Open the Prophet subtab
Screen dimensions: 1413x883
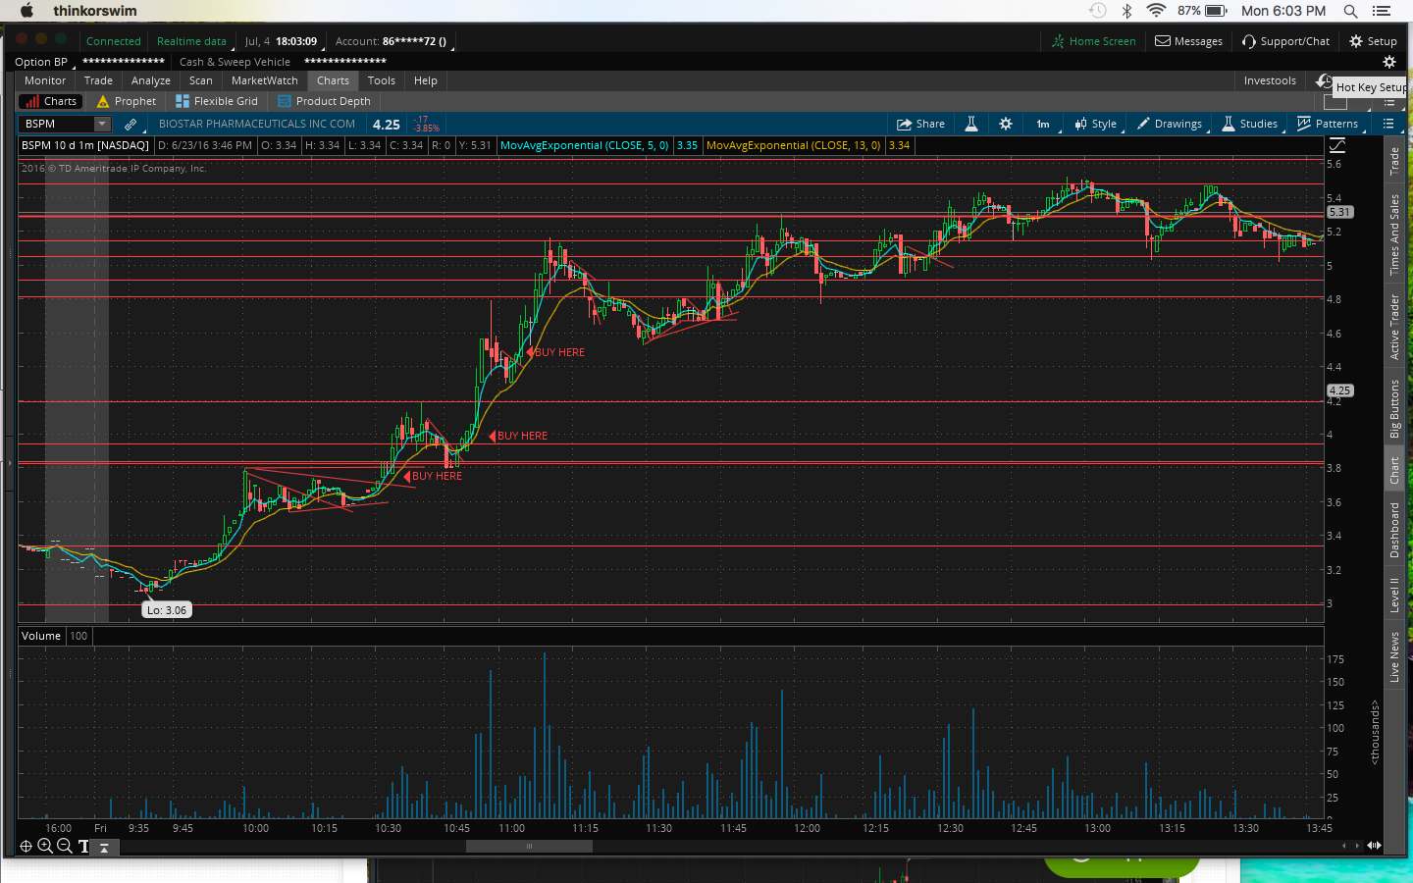click(127, 101)
